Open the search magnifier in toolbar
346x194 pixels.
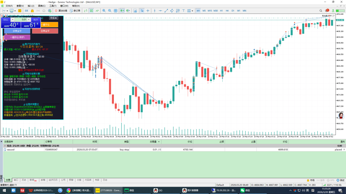[321, 10]
